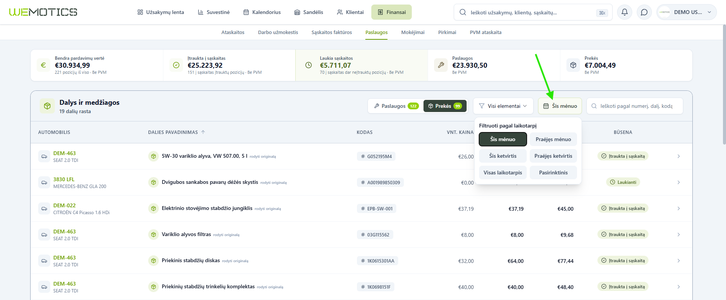Open Užsakymų lenta in the top menu
This screenshot has height=300, width=726.
(x=161, y=12)
